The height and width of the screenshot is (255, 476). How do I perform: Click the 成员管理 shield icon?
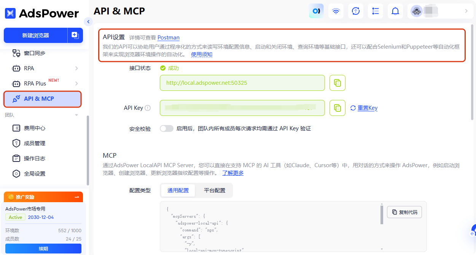pyautogui.click(x=16, y=143)
